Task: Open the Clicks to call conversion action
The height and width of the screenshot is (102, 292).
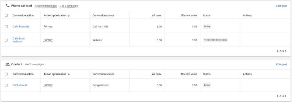Action: pos(20,85)
